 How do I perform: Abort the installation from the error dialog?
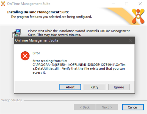[70, 87]
